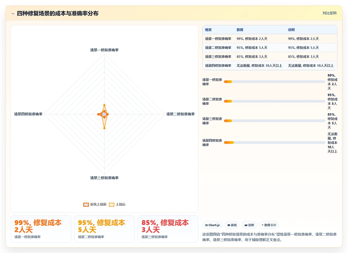Click the 数据卡片 chip
This screenshot has width=348, height=253.
[x=269, y=225]
